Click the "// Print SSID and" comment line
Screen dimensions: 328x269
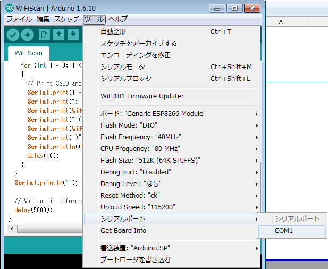(x=54, y=83)
